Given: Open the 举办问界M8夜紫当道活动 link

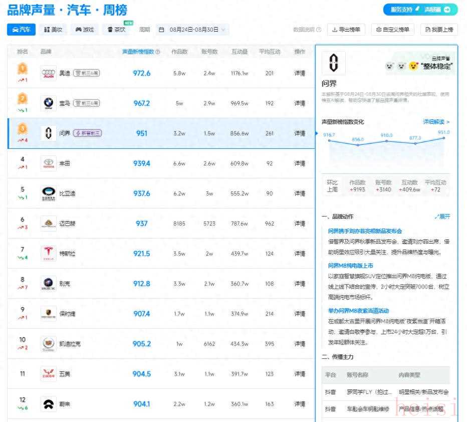Looking at the screenshot, I should [358, 311].
